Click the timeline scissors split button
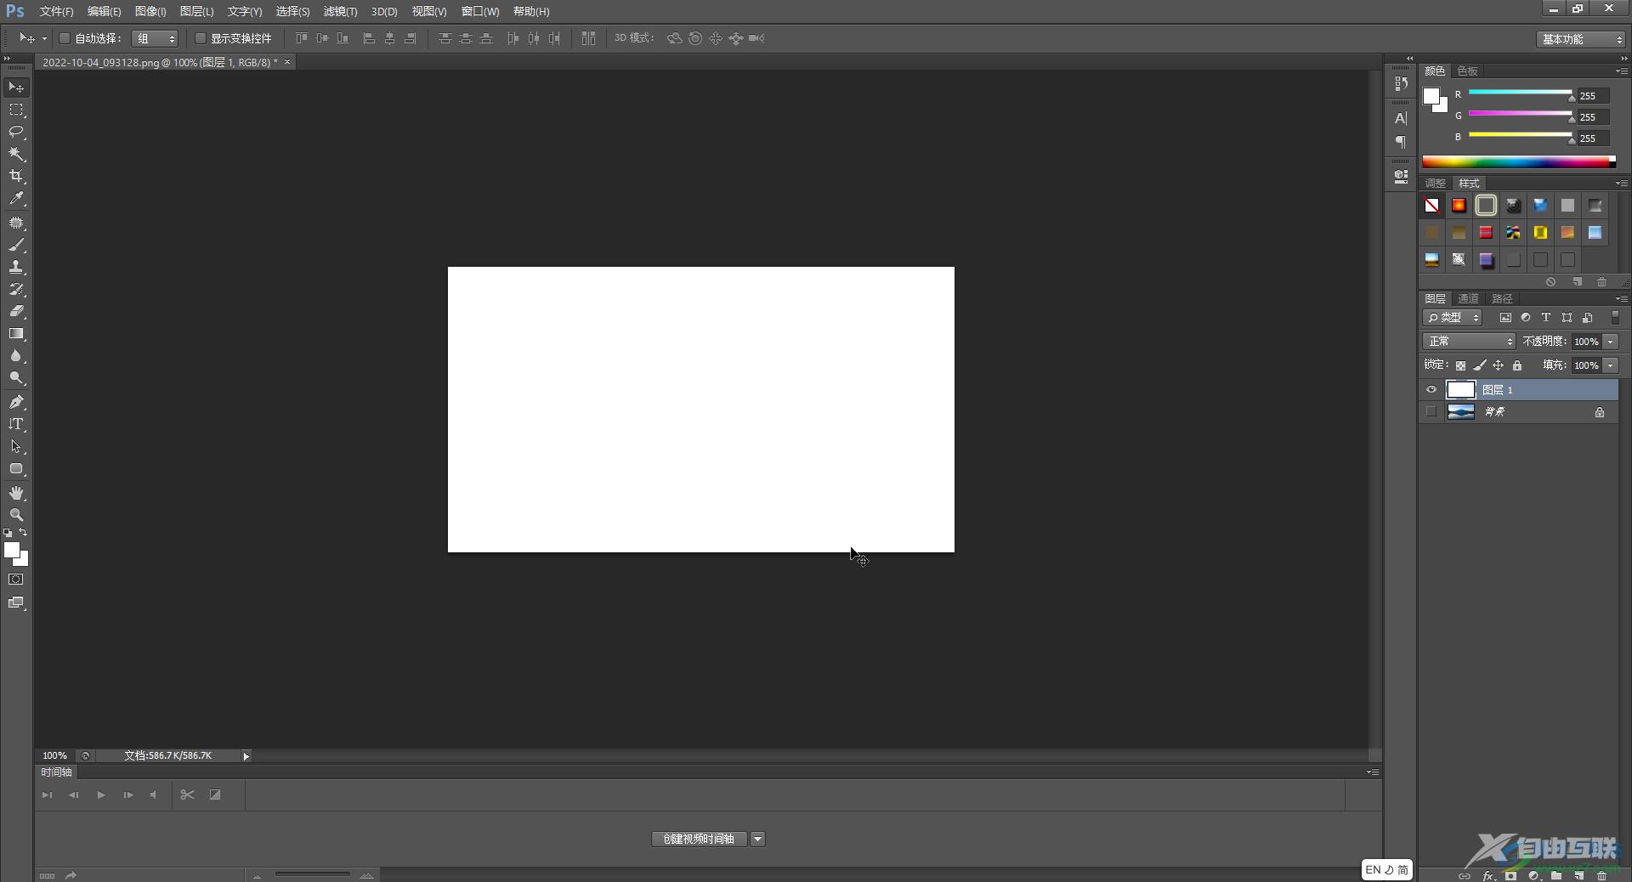This screenshot has height=882, width=1632. coord(188,795)
